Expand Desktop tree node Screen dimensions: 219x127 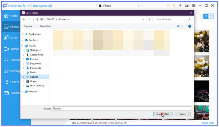click(x=24, y=59)
